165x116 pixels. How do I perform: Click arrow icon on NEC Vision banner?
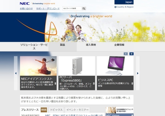pos(132,115)
